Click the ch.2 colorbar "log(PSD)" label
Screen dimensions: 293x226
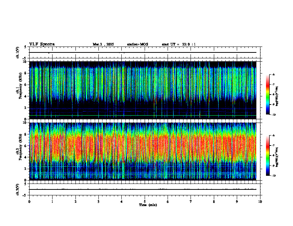pos(277,157)
